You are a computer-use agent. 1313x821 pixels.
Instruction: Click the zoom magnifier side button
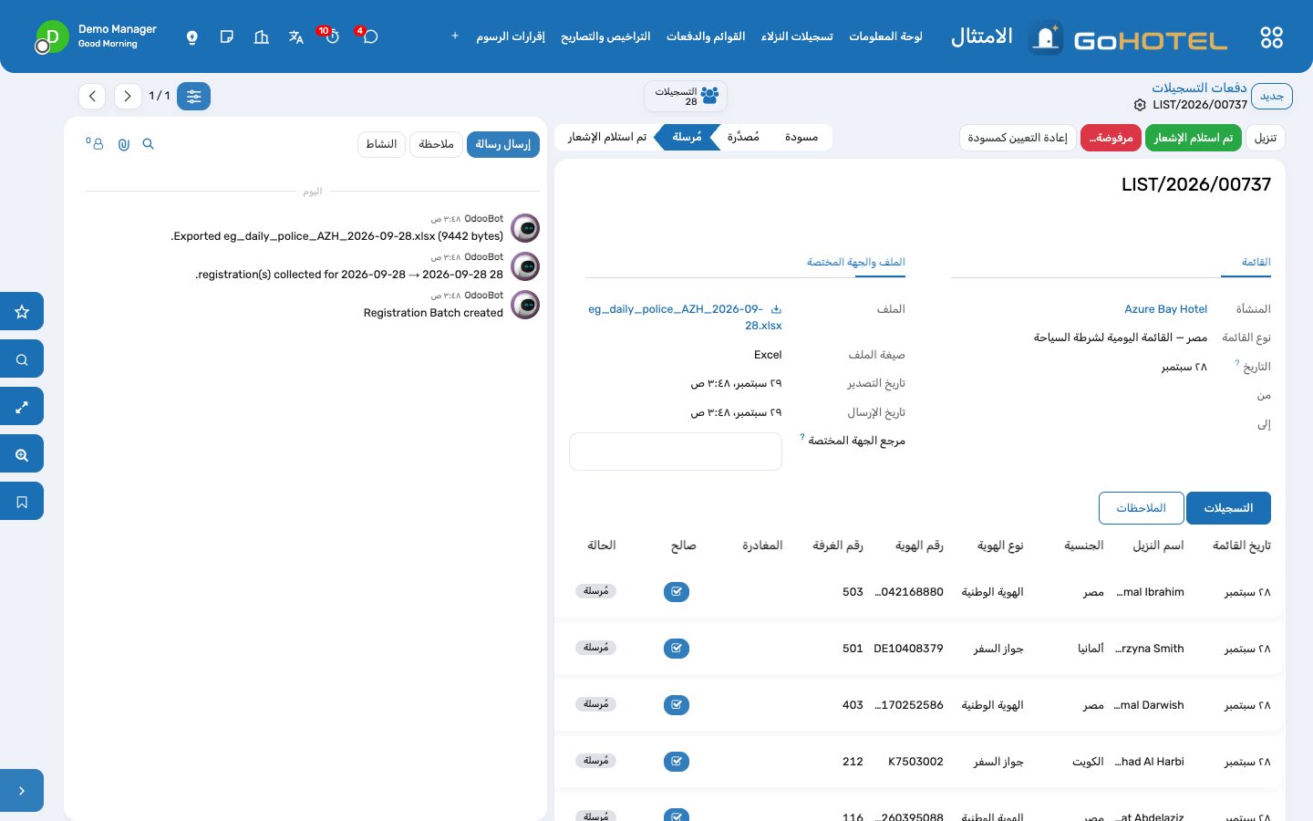[22, 453]
